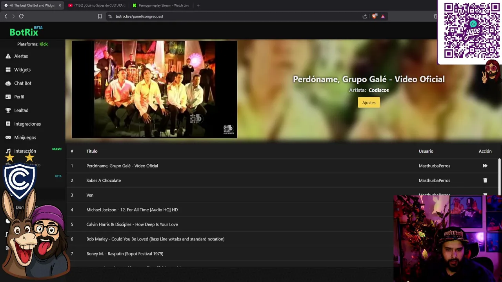Bookmark this page with the bookmark icon

(x=100, y=16)
